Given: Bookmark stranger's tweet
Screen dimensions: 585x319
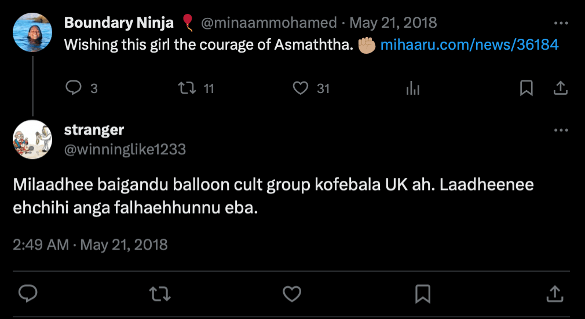Looking at the screenshot, I should (423, 294).
